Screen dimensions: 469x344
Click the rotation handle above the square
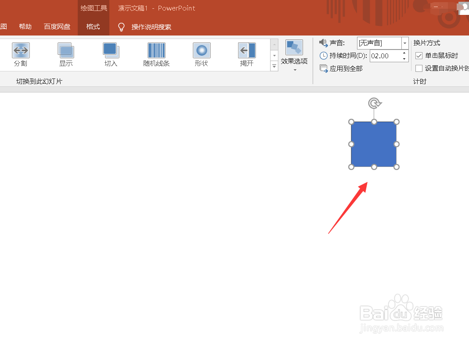[374, 103]
